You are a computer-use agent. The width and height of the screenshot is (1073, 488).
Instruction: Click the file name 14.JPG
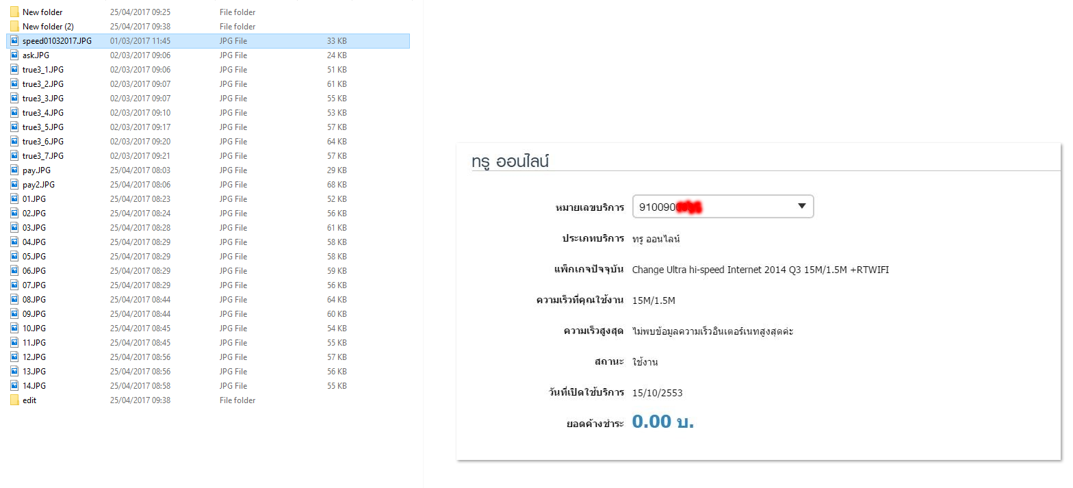[34, 385]
